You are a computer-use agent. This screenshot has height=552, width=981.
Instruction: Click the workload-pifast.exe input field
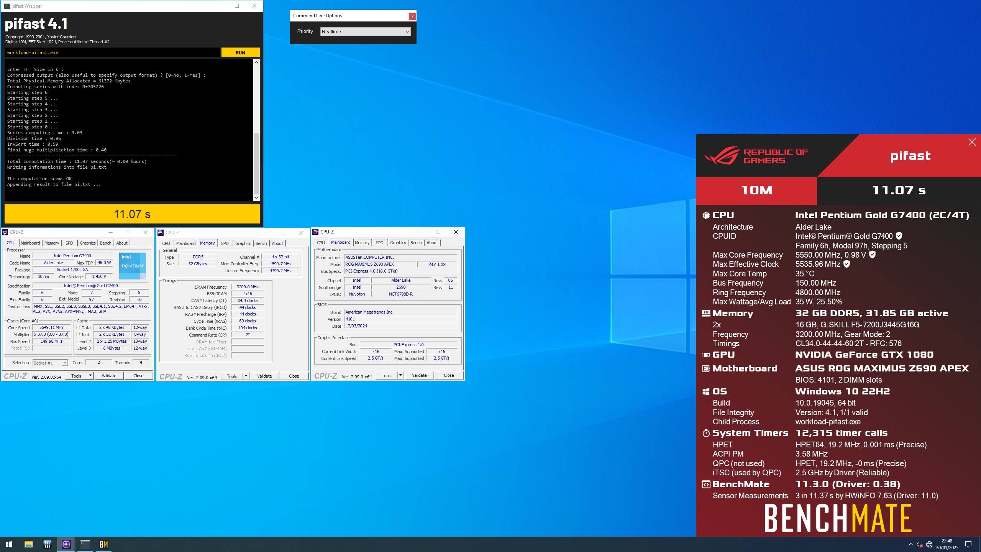pyautogui.click(x=112, y=53)
